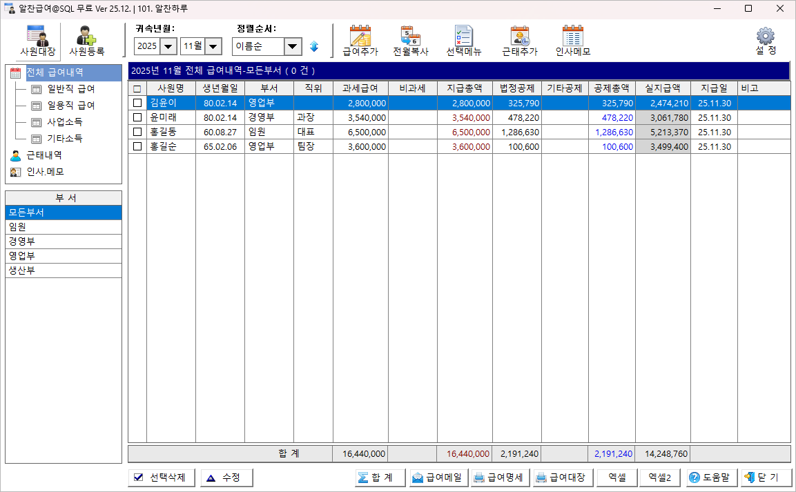Click the 근태추가 attendance add icon
The image size is (796, 492).
(519, 41)
